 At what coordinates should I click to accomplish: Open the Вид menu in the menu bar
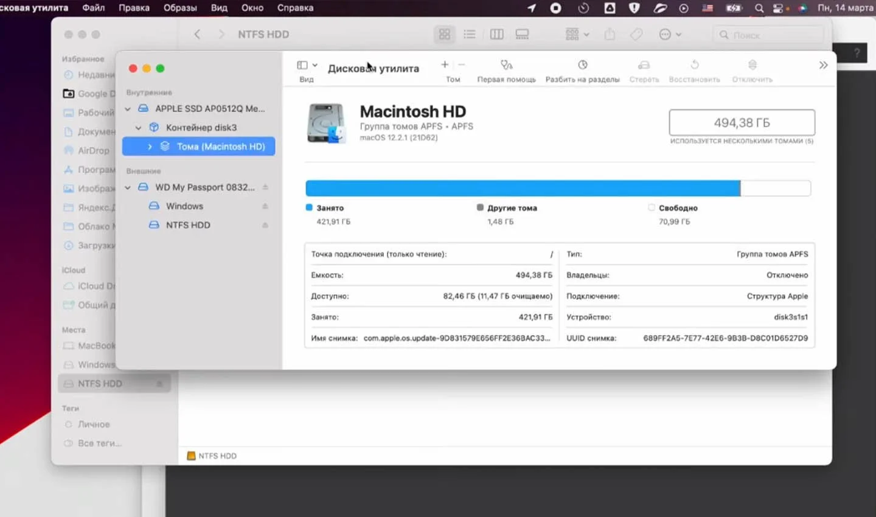[x=219, y=8]
